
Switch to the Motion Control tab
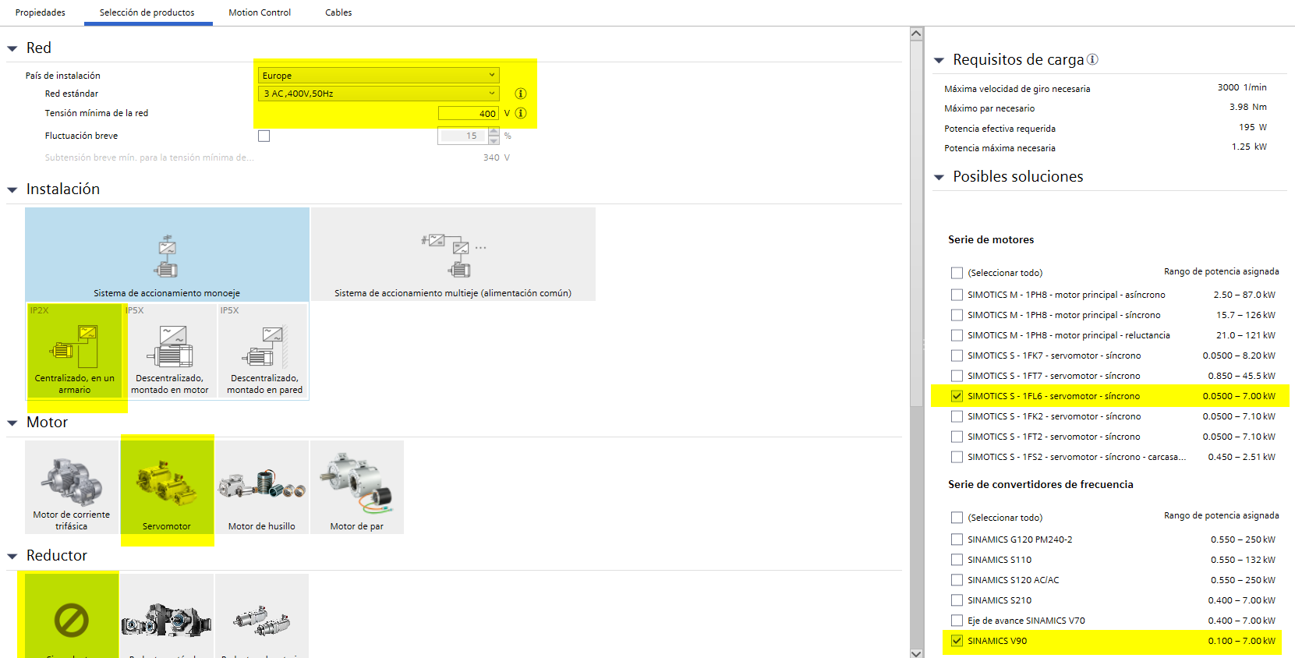[260, 12]
